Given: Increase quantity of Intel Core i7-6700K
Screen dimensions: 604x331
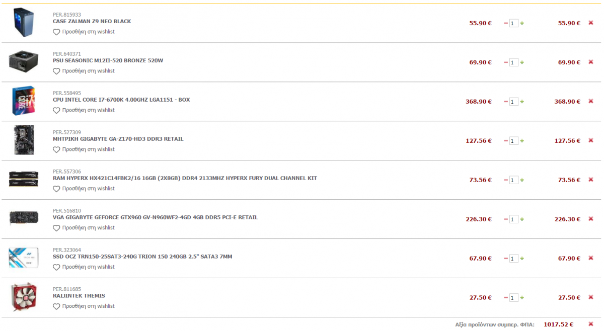Looking at the screenshot, I should [522, 102].
